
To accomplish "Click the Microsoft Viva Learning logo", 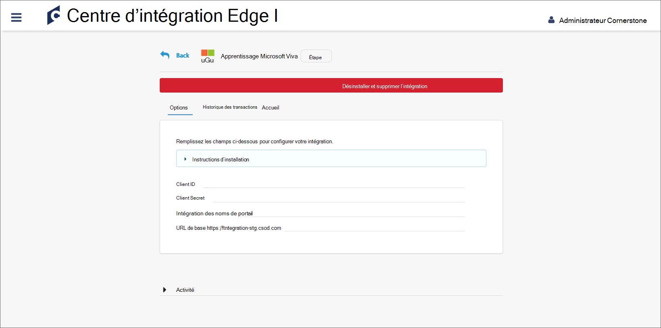I will point(208,56).
